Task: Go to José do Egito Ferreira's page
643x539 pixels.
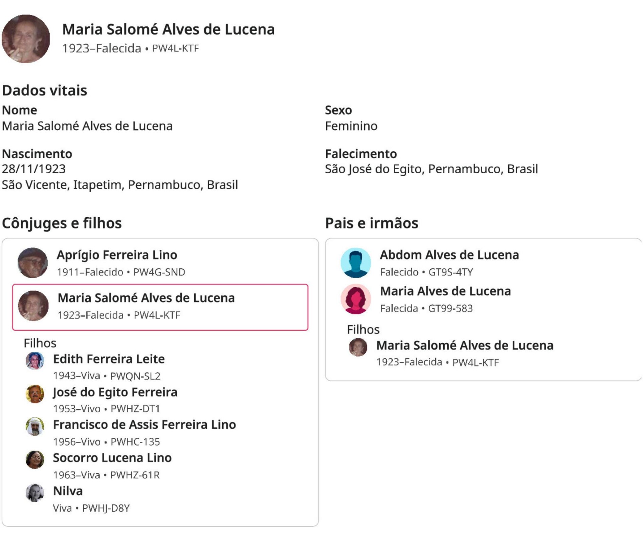Action: (x=115, y=392)
